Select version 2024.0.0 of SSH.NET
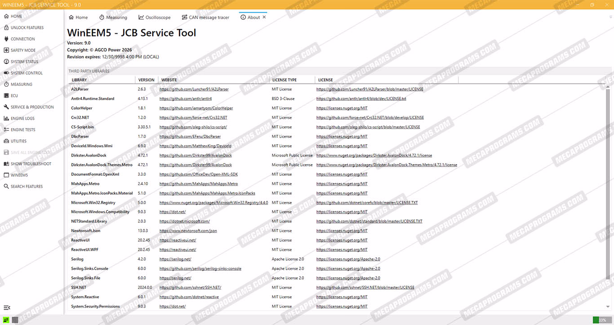The width and height of the screenshot is (614, 325). point(145,287)
